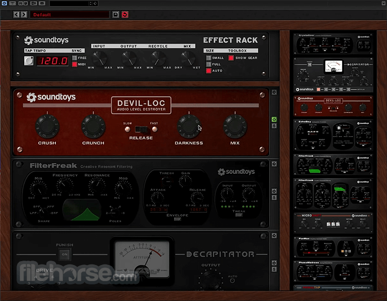Click the Decapitator OUTPUT knob

point(210,279)
